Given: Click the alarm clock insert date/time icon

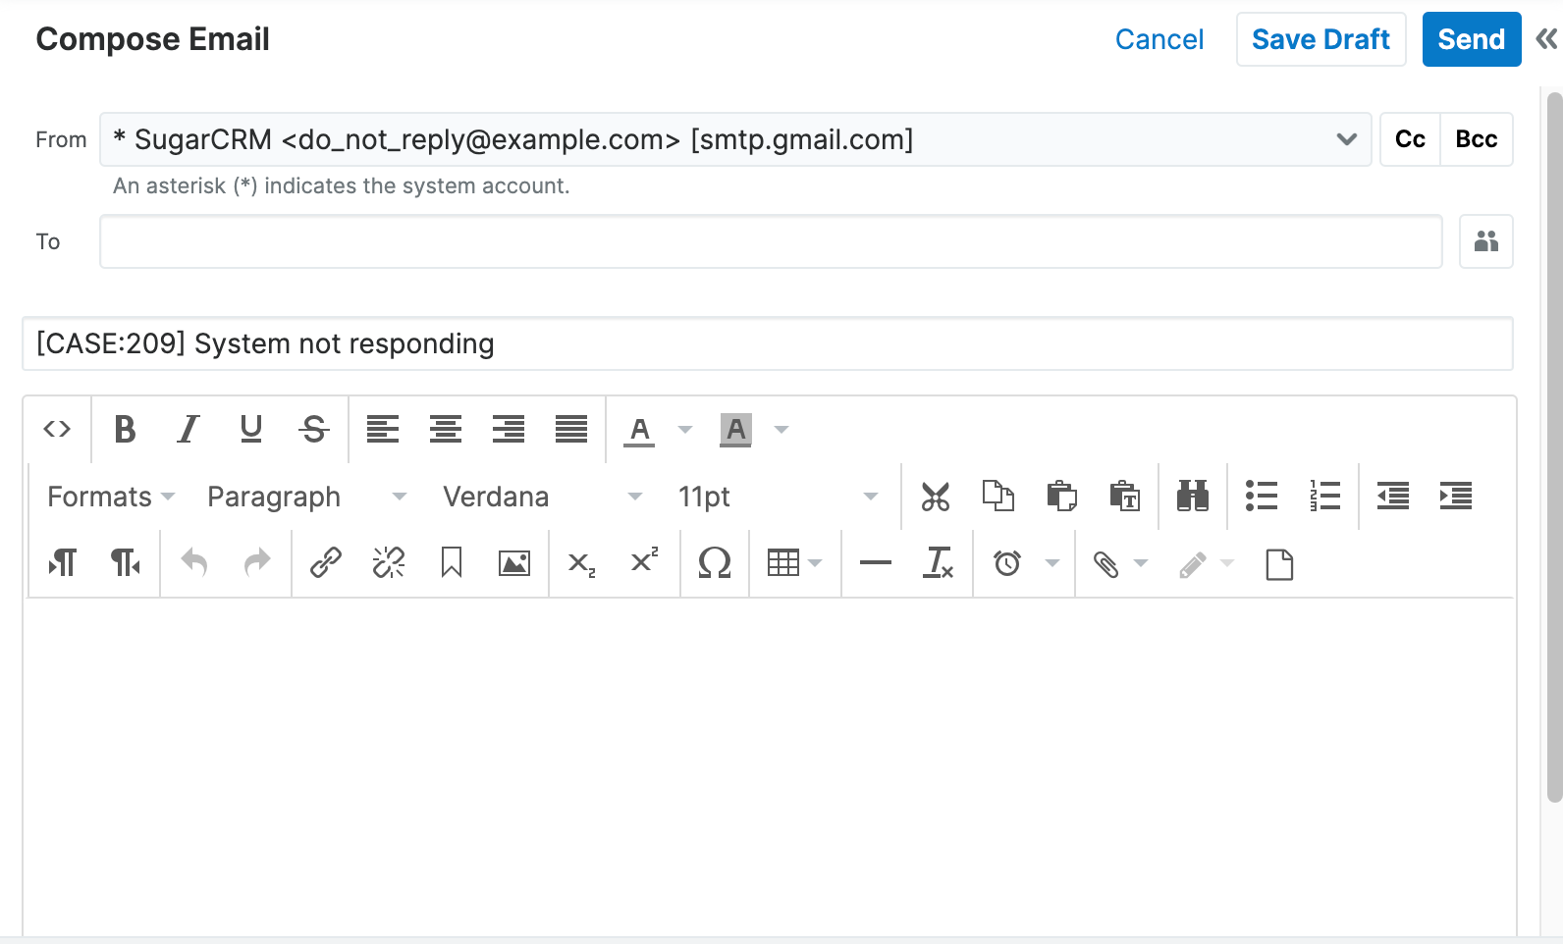Looking at the screenshot, I should click(1007, 563).
